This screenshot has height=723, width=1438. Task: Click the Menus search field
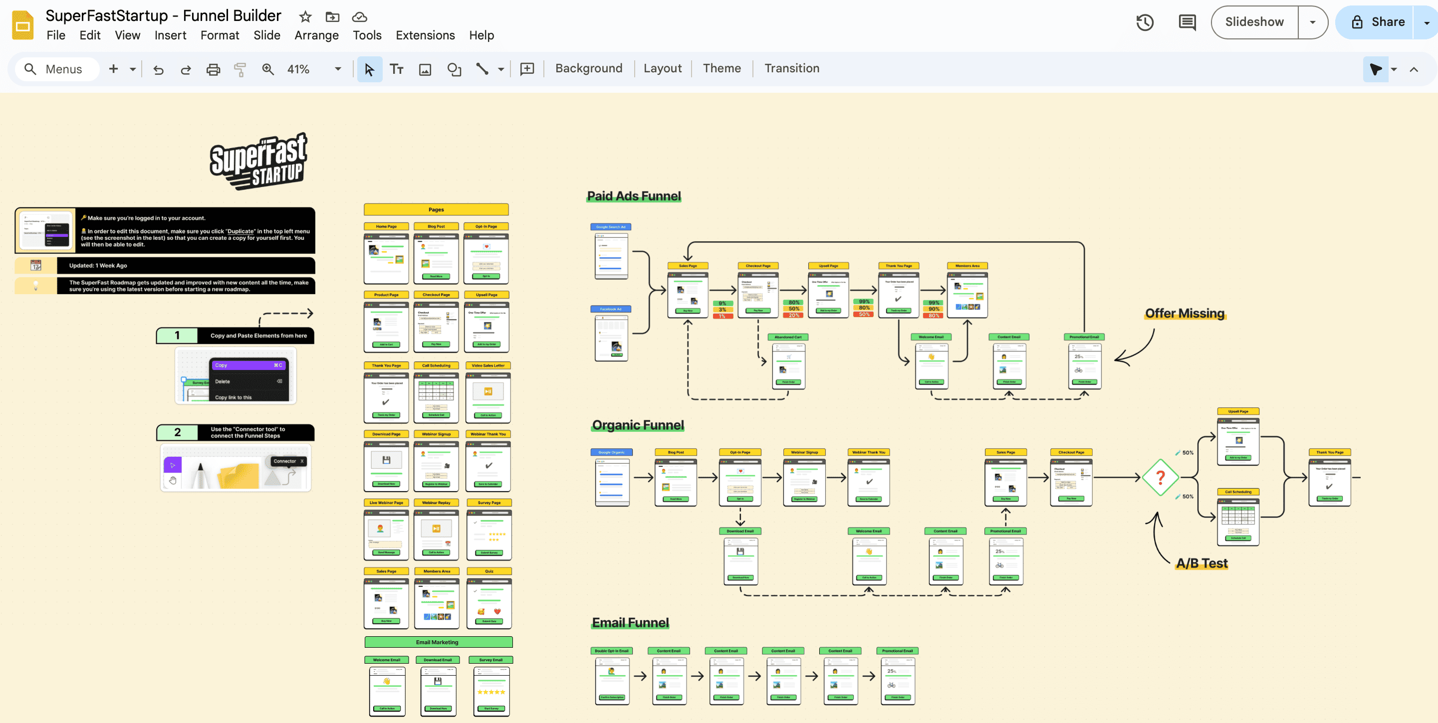(x=57, y=69)
